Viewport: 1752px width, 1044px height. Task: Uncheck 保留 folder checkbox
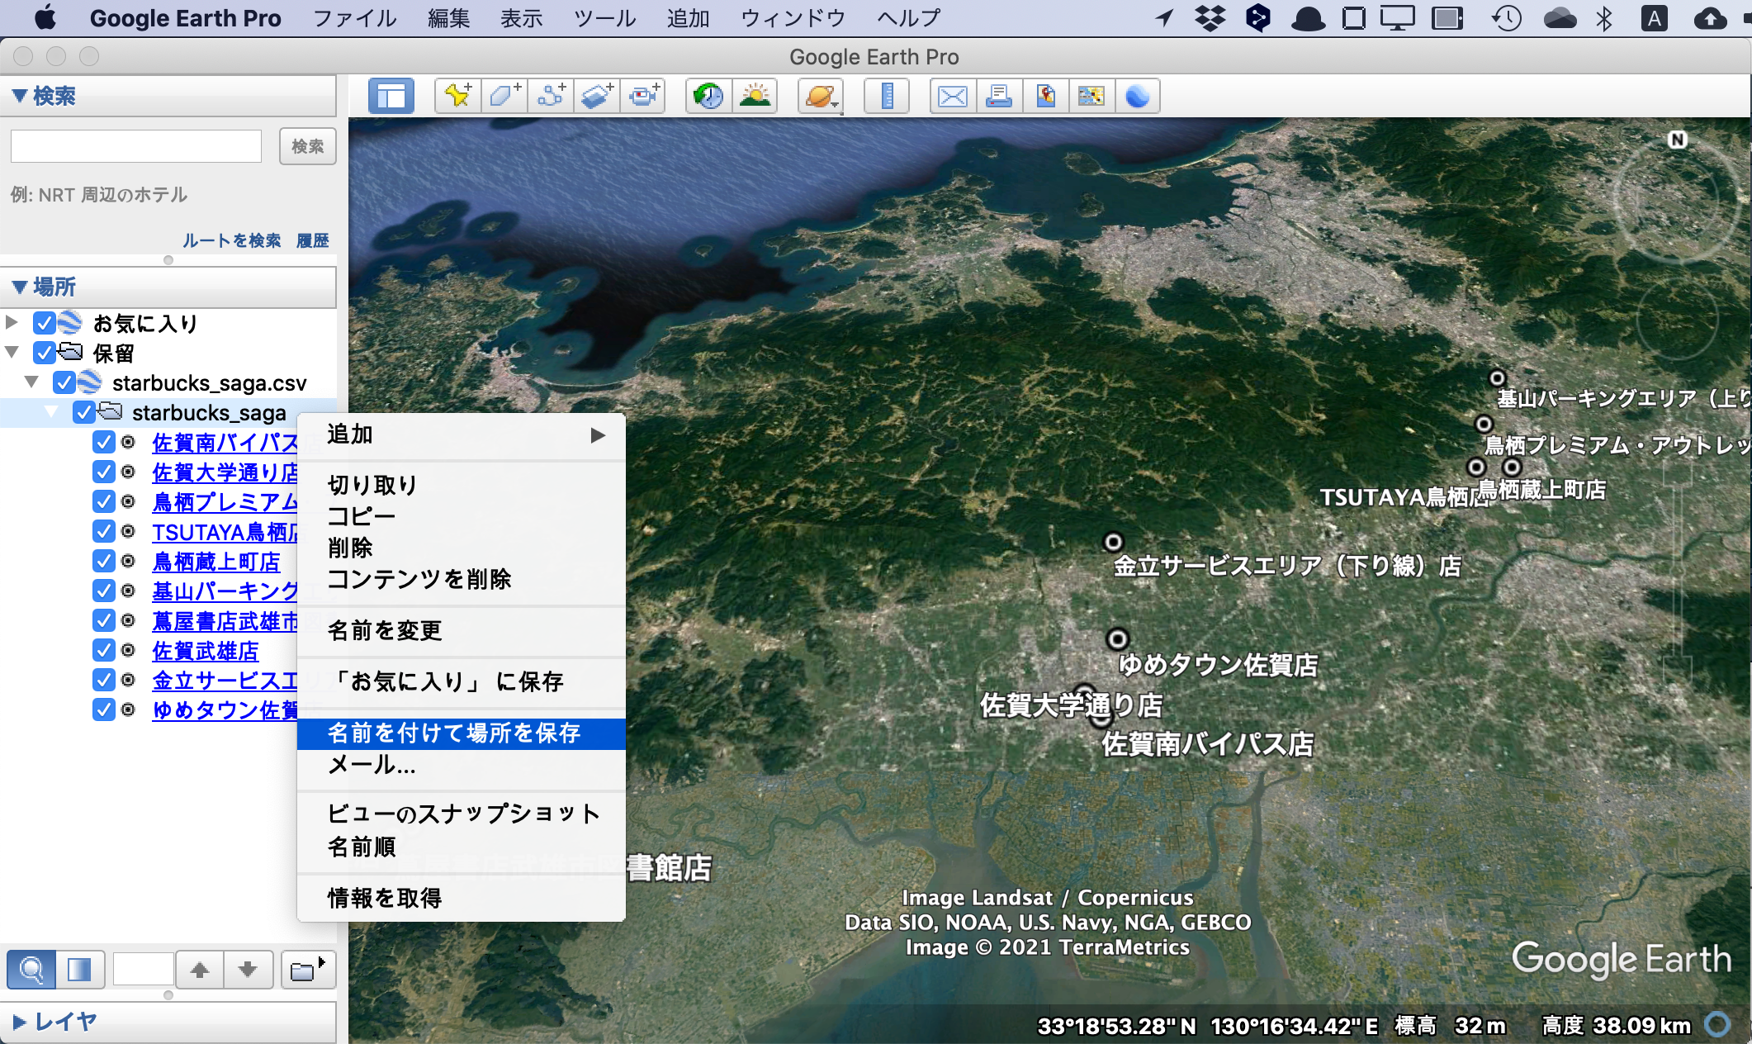tap(45, 353)
